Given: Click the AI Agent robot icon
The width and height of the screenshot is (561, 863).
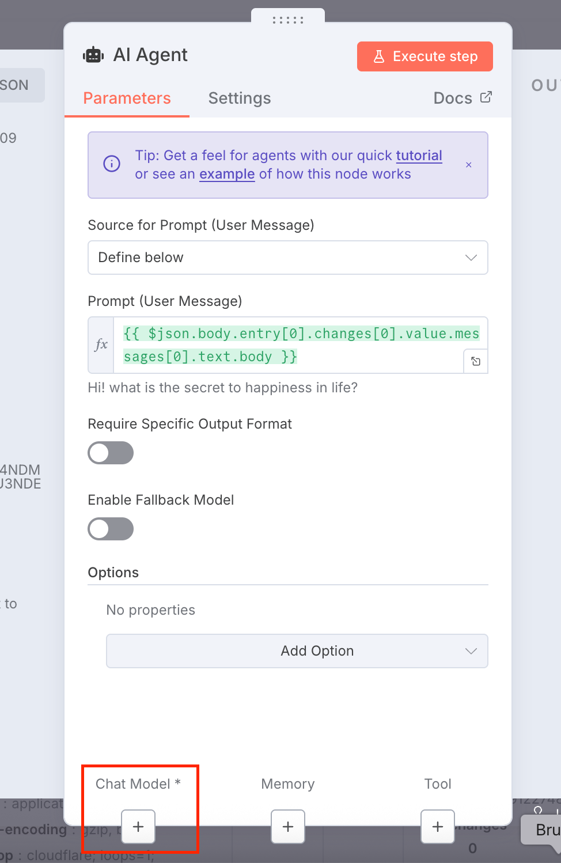Looking at the screenshot, I should pyautogui.click(x=93, y=55).
